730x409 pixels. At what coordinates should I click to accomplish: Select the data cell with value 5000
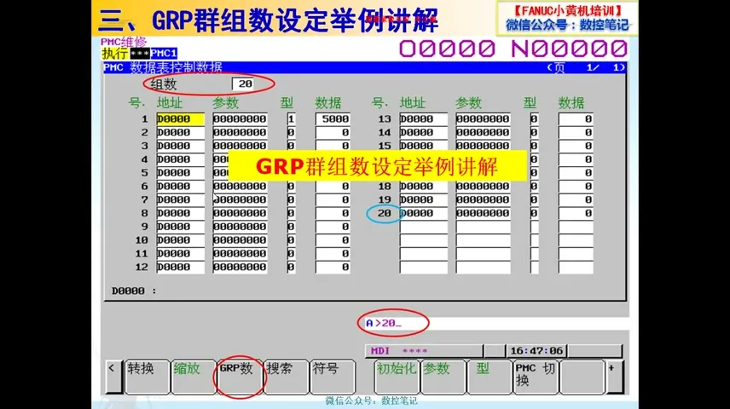[333, 118]
